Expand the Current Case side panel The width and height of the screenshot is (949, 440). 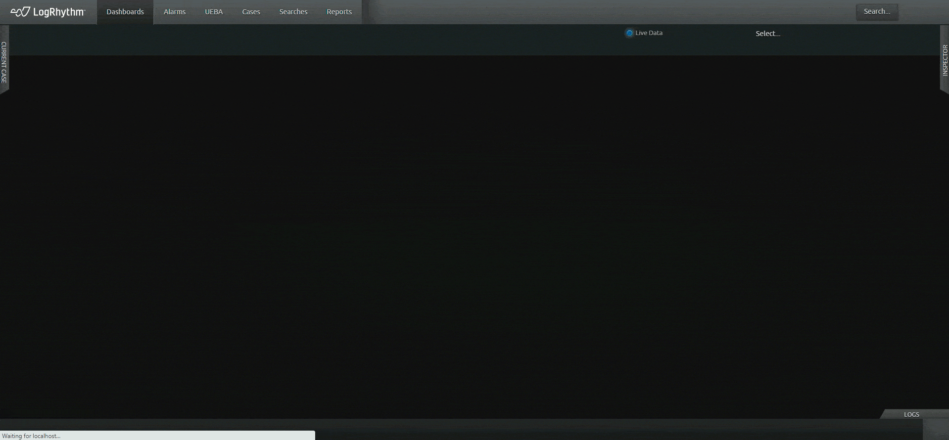click(4, 62)
